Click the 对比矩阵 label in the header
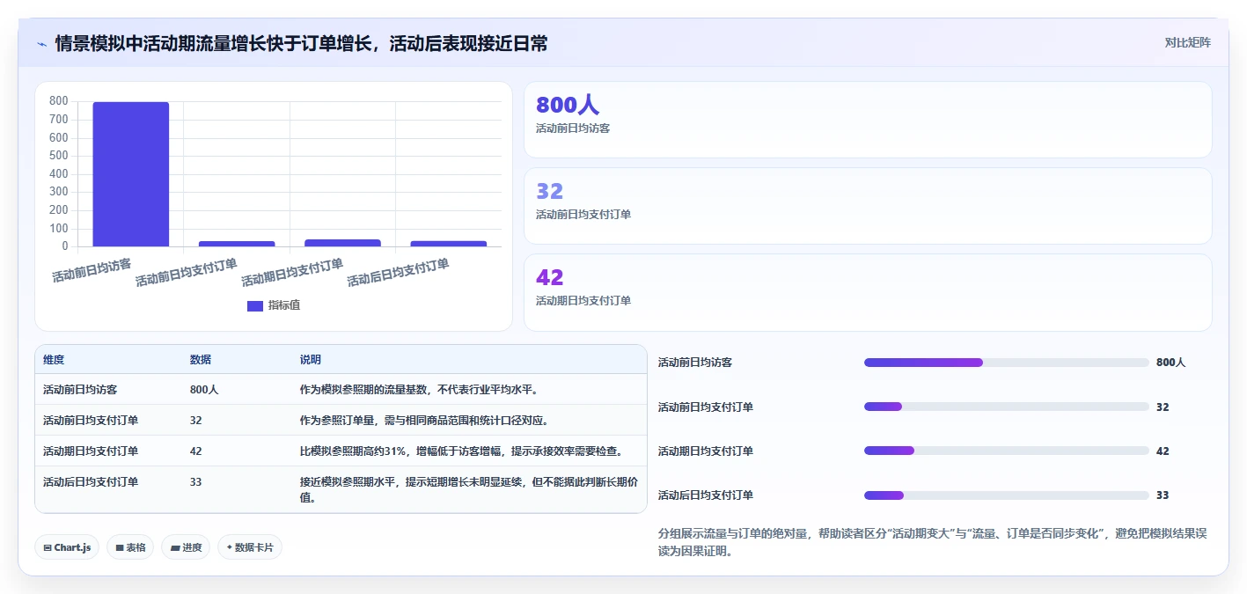 (1187, 42)
